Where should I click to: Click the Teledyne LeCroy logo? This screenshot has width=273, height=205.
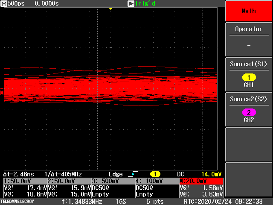click(17, 202)
